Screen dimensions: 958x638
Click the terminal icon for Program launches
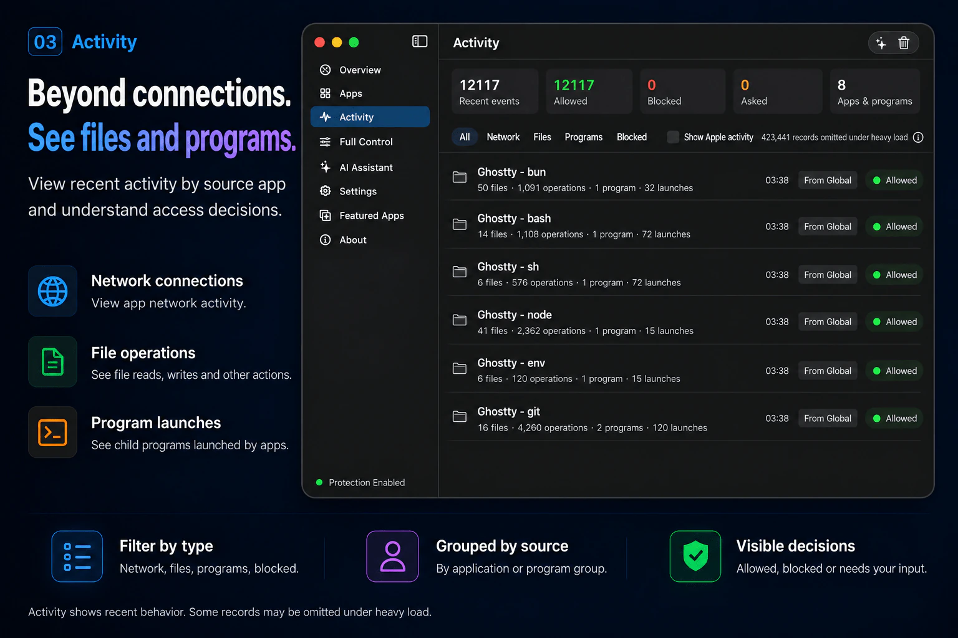tap(52, 432)
